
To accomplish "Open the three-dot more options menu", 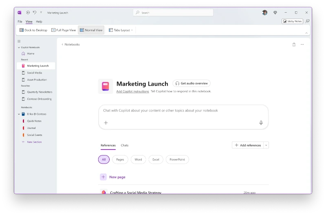I will 302,44.
